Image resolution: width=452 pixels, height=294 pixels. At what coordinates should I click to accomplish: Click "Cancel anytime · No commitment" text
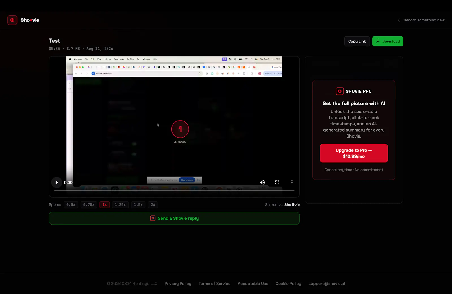pyautogui.click(x=354, y=170)
